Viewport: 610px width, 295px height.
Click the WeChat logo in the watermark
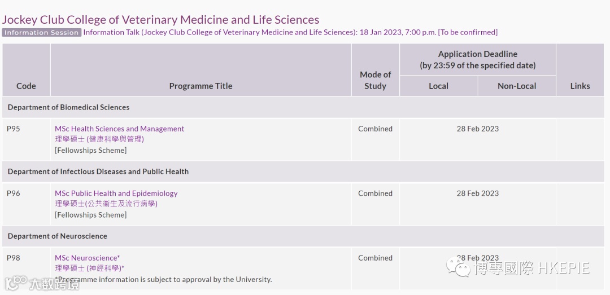click(459, 267)
